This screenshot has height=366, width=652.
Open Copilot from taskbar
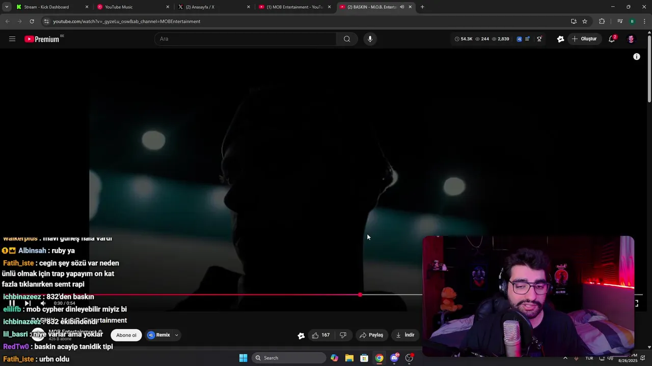[334, 358]
